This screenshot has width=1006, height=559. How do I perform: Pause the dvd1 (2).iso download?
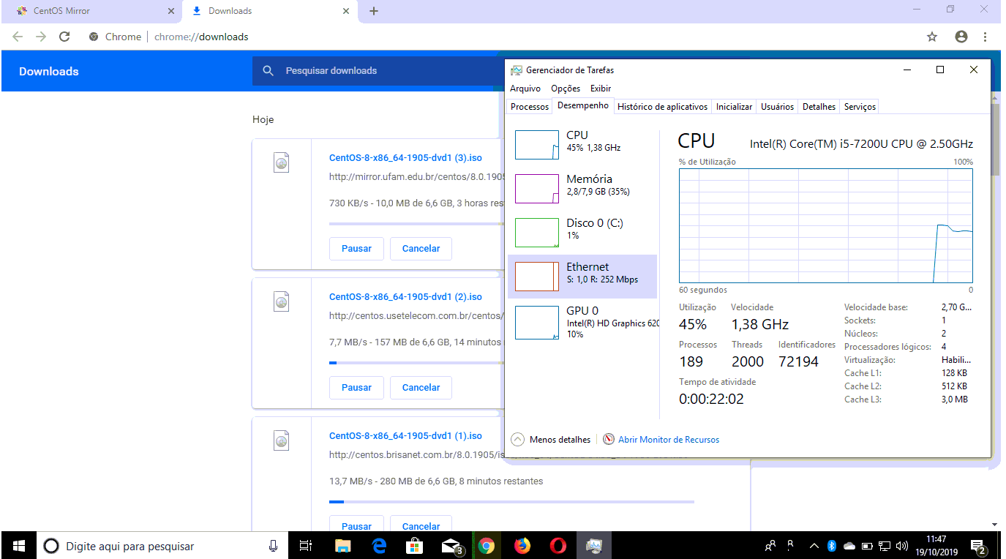tap(356, 388)
